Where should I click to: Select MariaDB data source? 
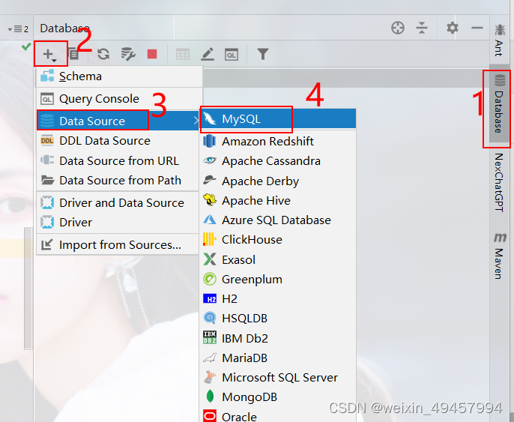[x=278, y=358]
